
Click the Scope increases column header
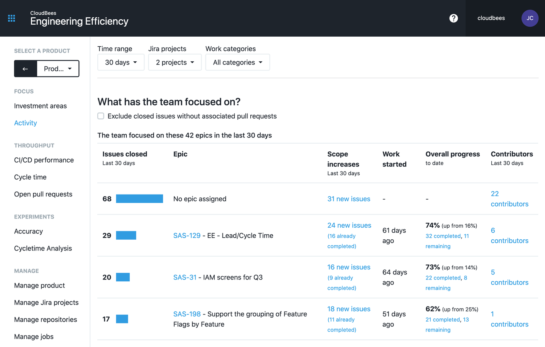[343, 159]
